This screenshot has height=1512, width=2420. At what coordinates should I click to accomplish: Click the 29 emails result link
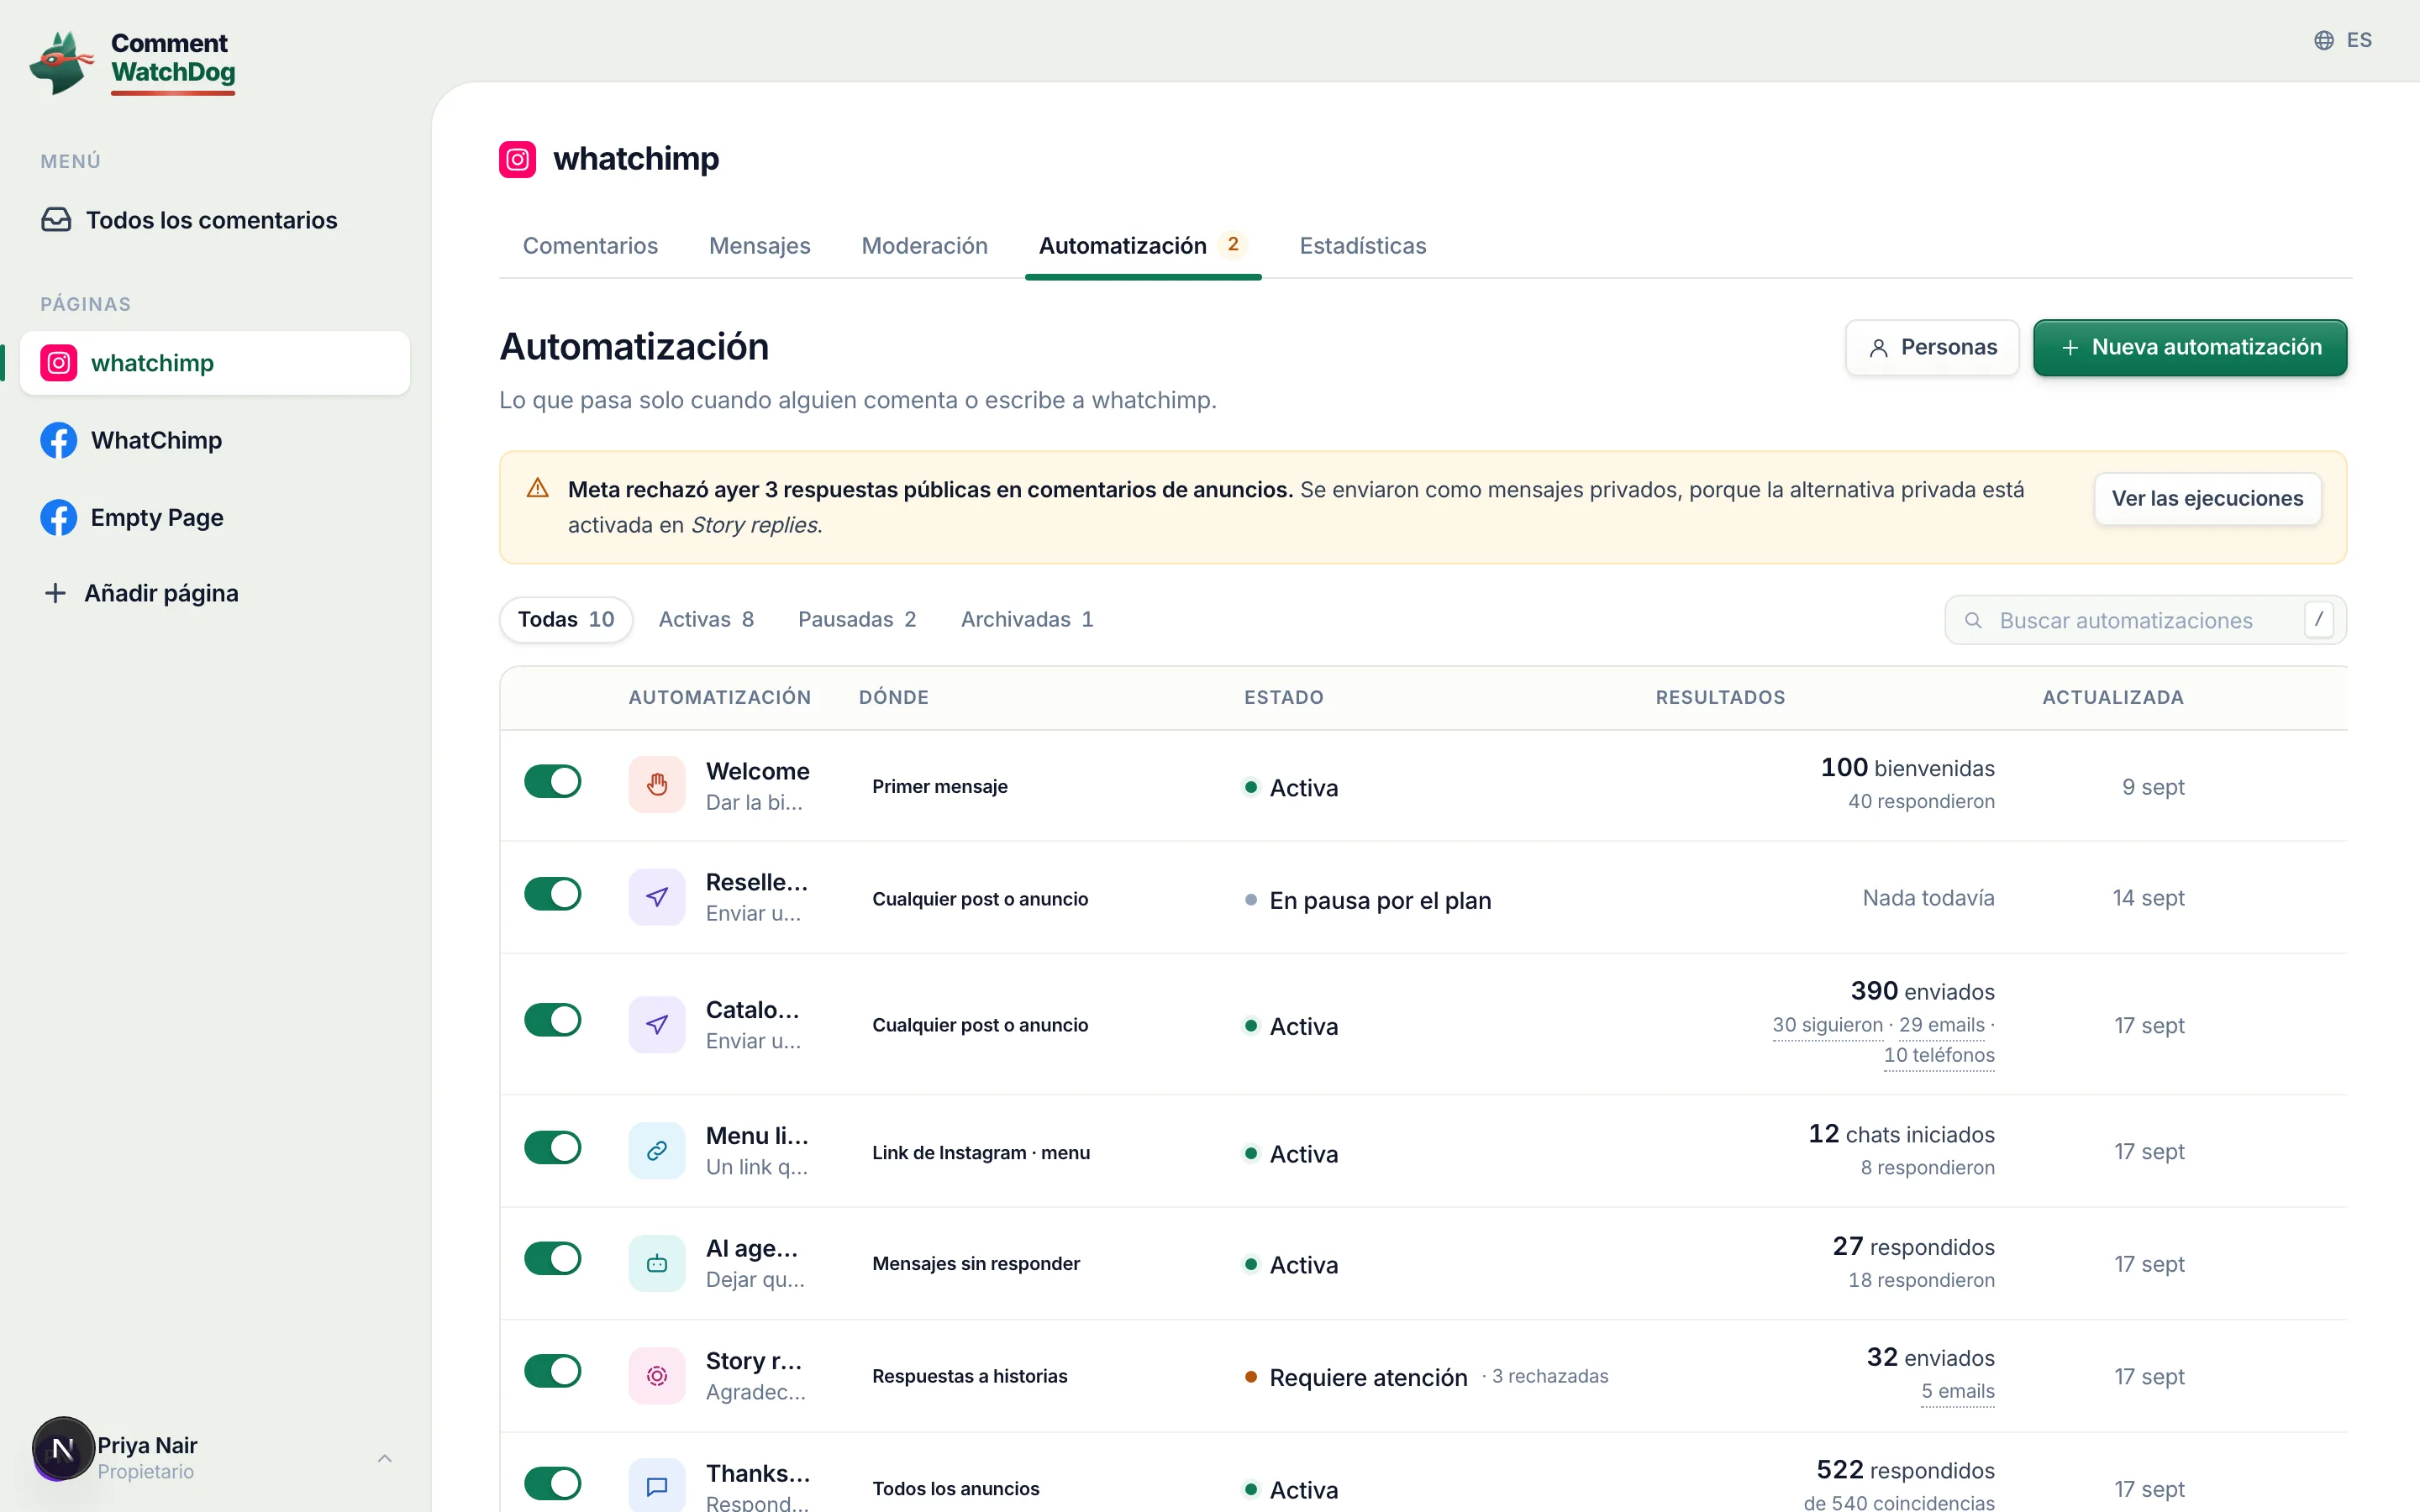[1942, 1025]
